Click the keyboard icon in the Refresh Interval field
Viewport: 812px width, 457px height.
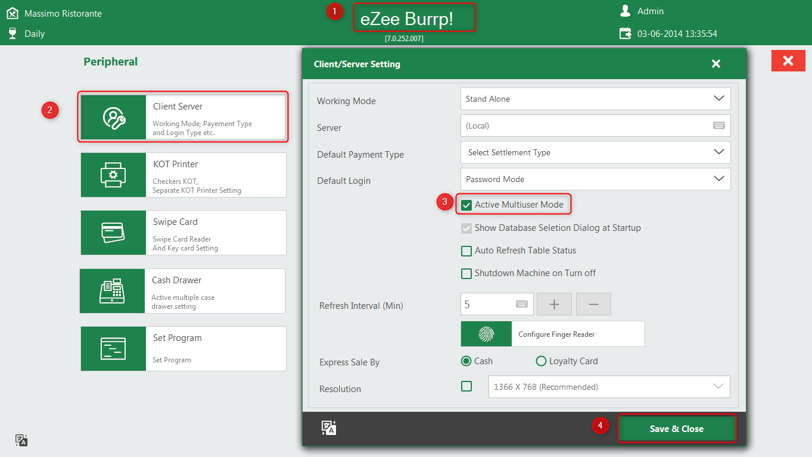[x=522, y=304]
